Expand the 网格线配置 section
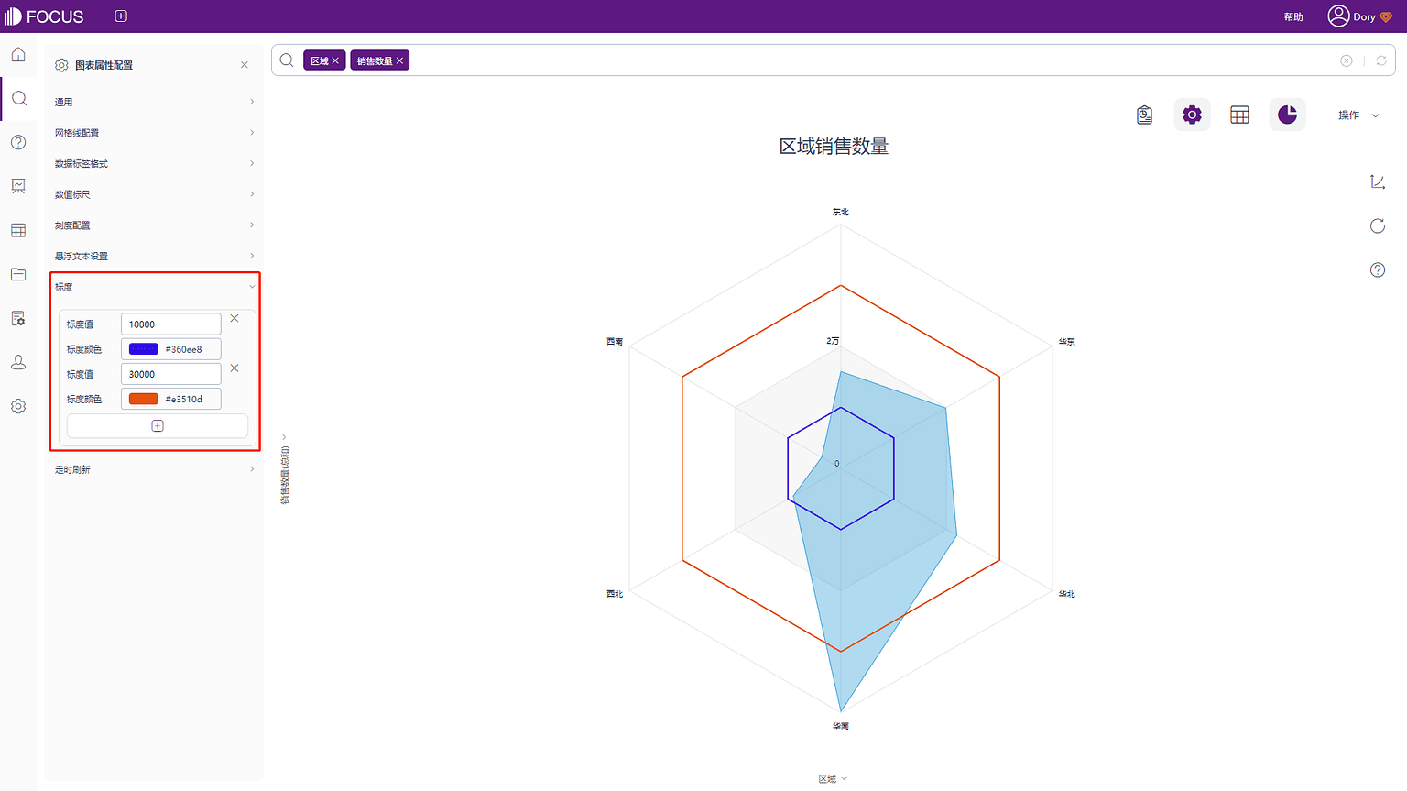The image size is (1407, 791). pyautogui.click(x=154, y=133)
